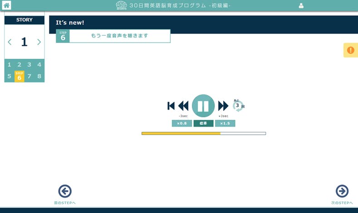Click the remaining replay count icon
358x213 pixels.
pyautogui.click(x=238, y=105)
